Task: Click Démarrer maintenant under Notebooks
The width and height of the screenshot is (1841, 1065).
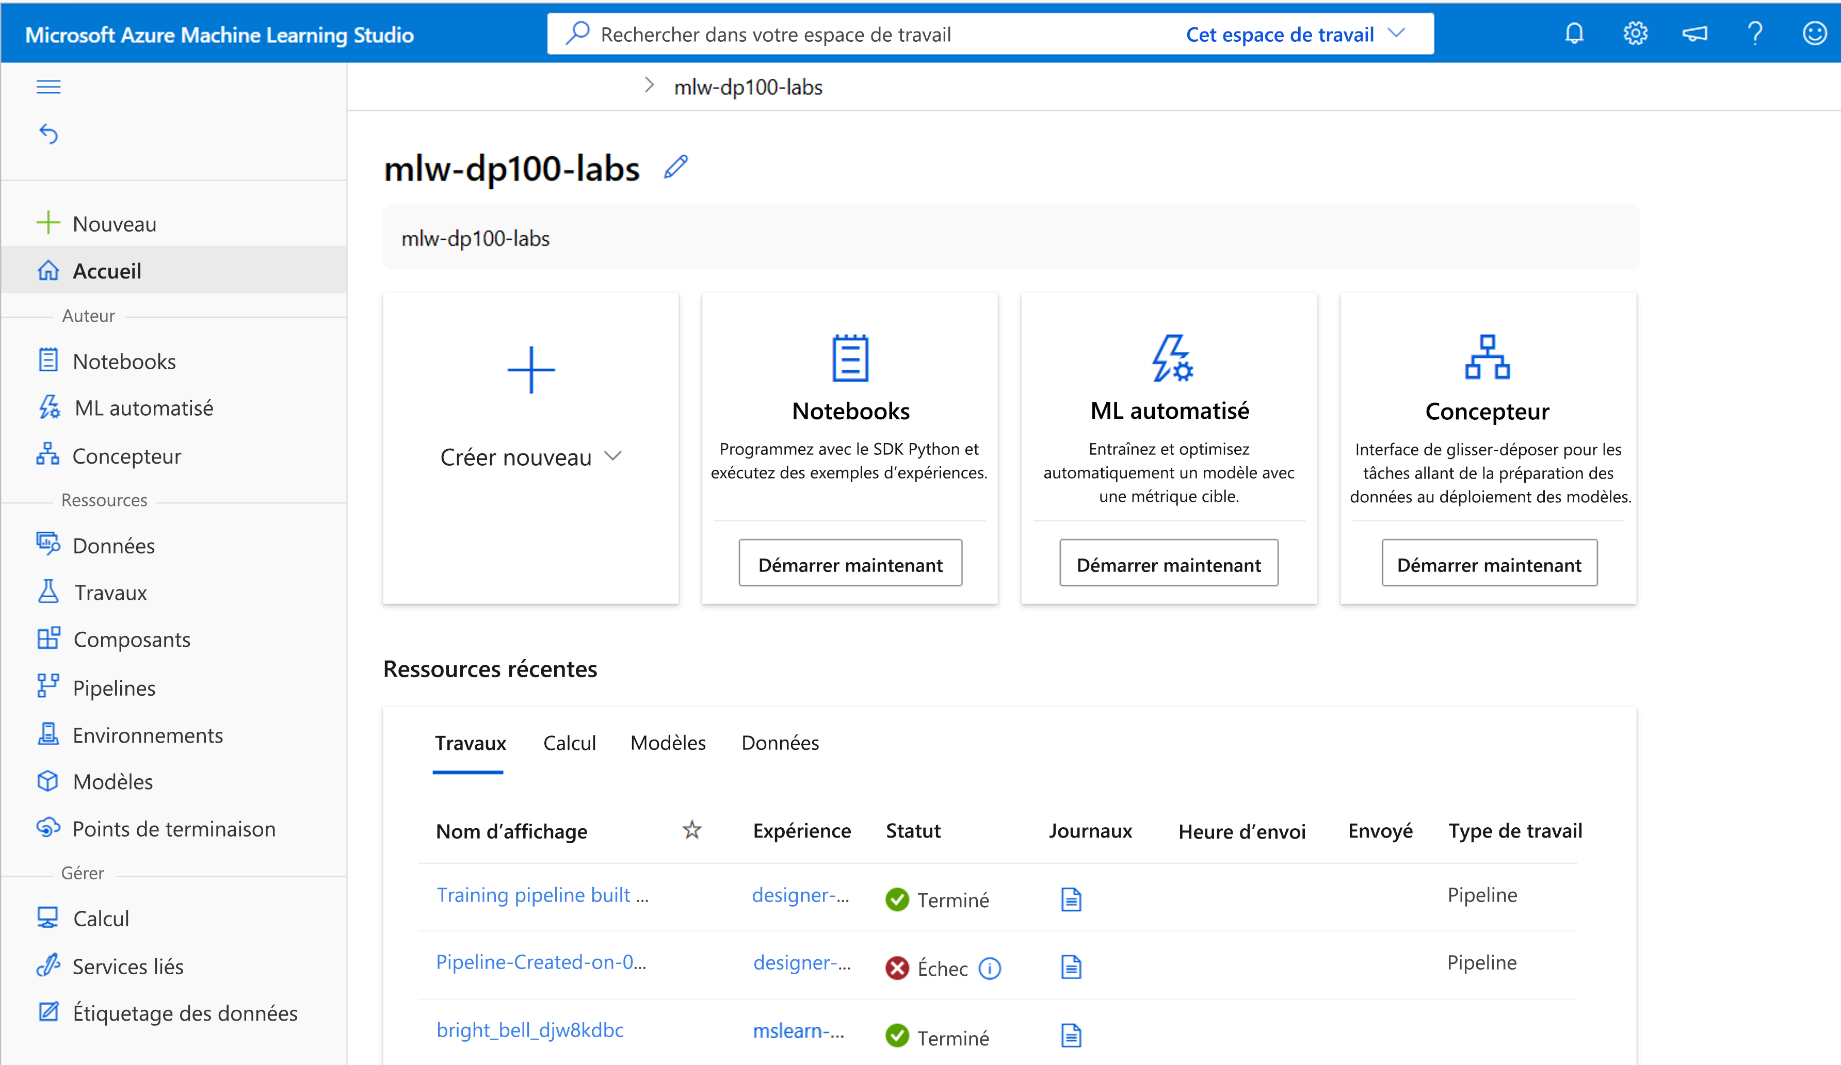Action: [x=850, y=563]
